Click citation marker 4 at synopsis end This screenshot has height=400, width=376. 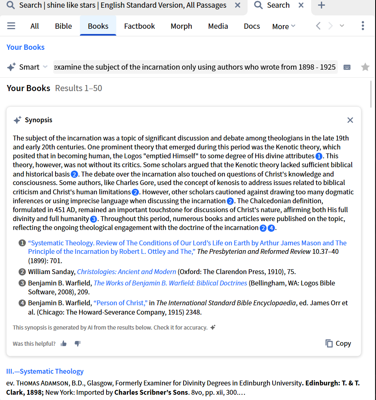click(x=271, y=228)
